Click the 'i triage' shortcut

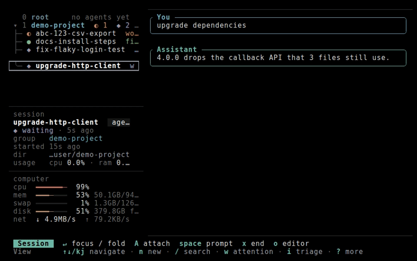click(x=304, y=252)
